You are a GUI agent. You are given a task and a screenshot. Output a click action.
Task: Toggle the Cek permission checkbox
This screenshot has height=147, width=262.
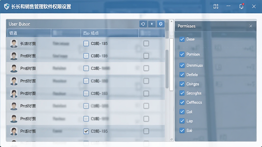pyautogui.click(x=182, y=112)
